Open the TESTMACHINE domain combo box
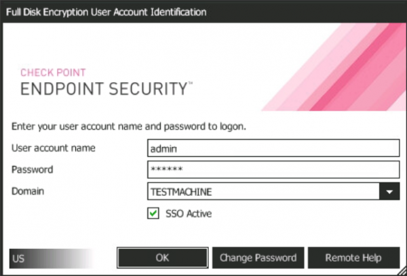 point(263,192)
